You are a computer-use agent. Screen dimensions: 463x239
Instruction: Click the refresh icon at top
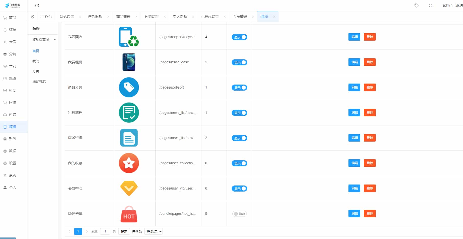(37, 5)
